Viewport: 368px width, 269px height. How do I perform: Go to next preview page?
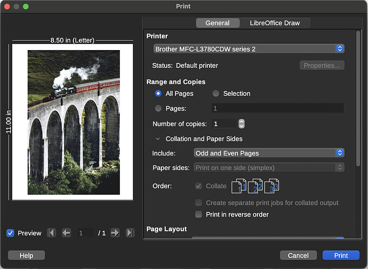point(115,233)
